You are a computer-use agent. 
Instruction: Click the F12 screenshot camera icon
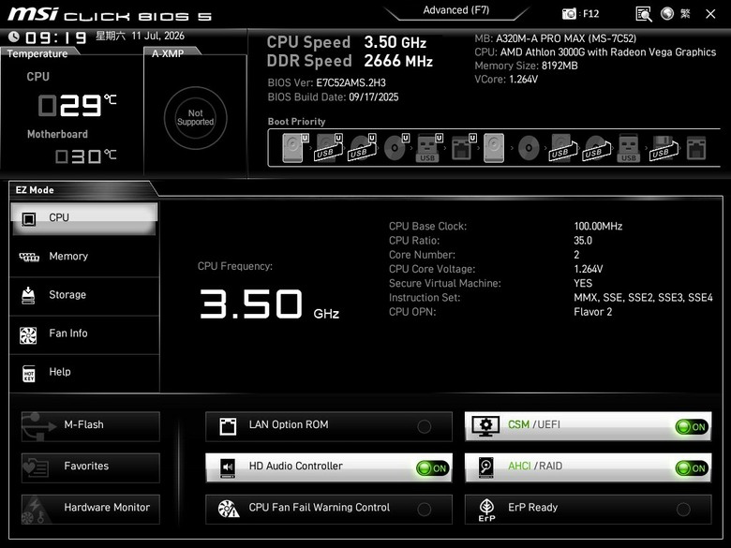coord(569,14)
